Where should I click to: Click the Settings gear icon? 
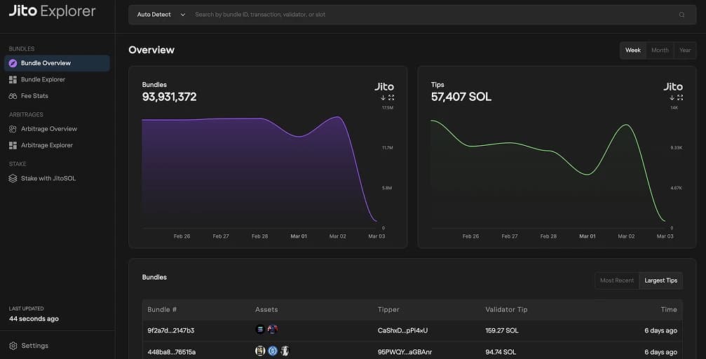[13, 346]
